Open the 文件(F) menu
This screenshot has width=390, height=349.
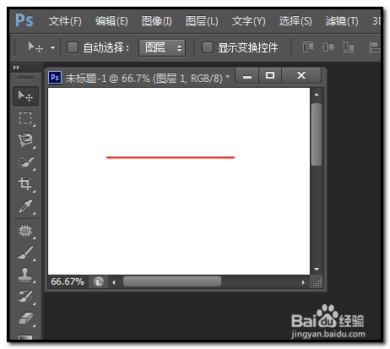(65, 21)
